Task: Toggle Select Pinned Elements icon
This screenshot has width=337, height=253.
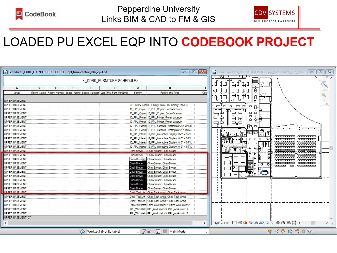Action: [283, 232]
